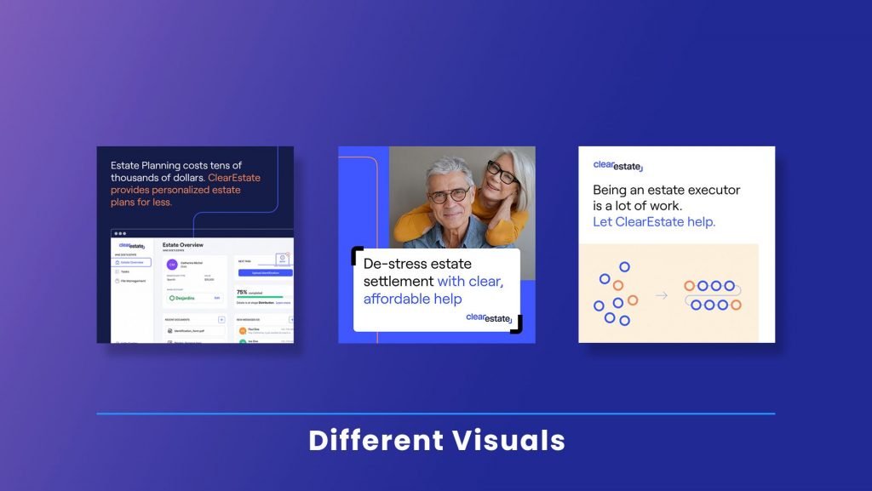Click the Learn more link under progress
This screenshot has width=872, height=491.
pos(283,303)
